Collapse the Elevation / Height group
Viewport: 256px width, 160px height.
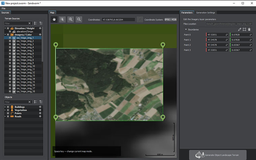(5, 28)
